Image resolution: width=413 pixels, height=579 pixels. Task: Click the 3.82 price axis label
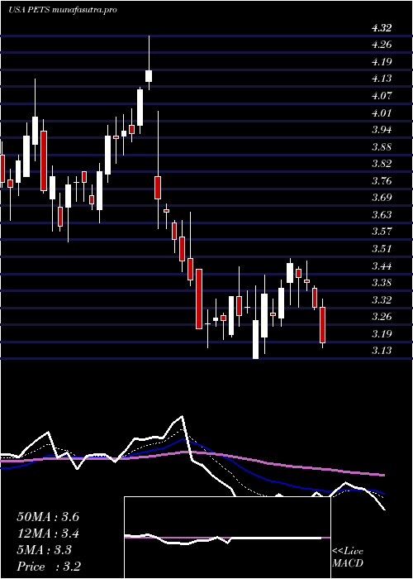click(382, 164)
